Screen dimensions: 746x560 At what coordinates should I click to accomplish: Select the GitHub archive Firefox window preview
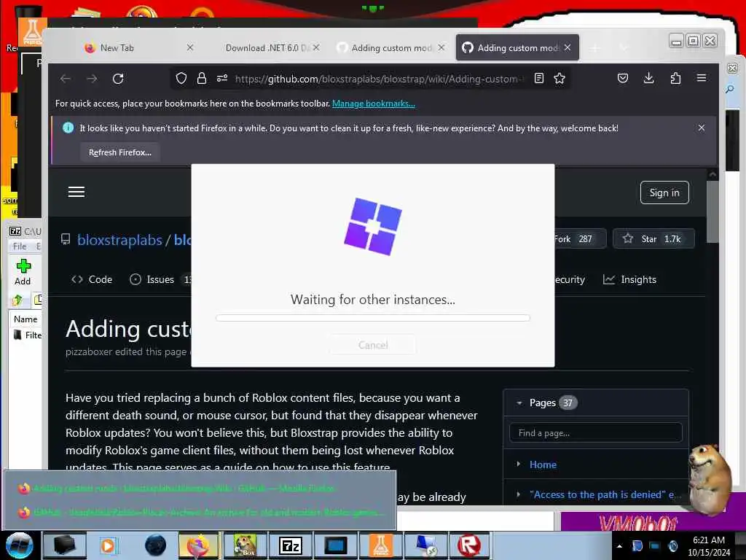point(200,513)
